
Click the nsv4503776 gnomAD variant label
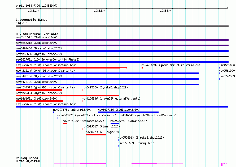coord(87,115)
